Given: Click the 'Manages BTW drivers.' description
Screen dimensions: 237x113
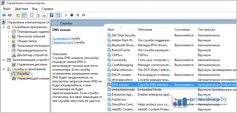Looking at the screenshot, I should point(153,45).
